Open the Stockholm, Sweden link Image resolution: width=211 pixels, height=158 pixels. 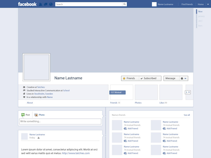[x=43, y=94]
